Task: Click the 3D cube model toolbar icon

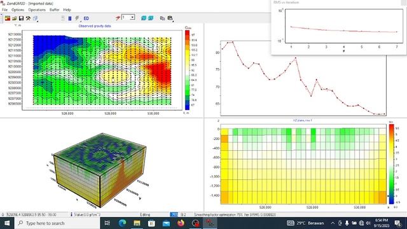Action: [x=36, y=18]
